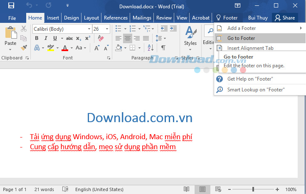Click the Shrink Font icon

pos(106,48)
